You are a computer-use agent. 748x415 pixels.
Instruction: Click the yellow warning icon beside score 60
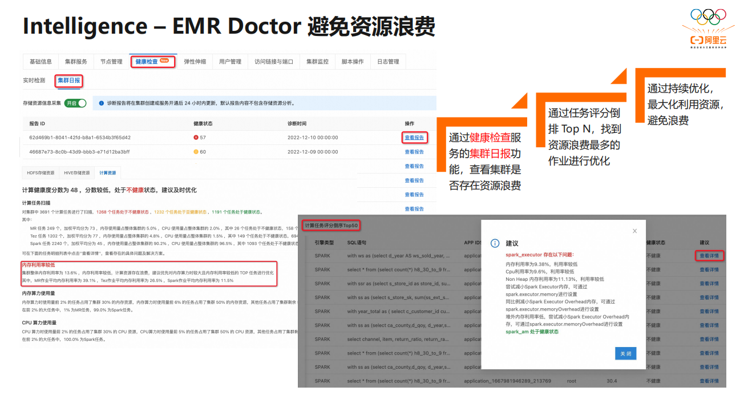pos(195,151)
